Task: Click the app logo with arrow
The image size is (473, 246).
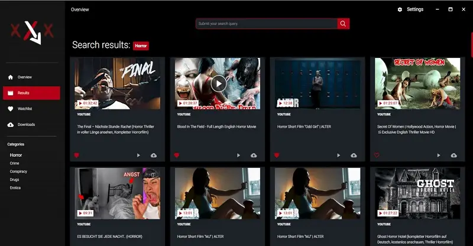Action: [x=33, y=32]
